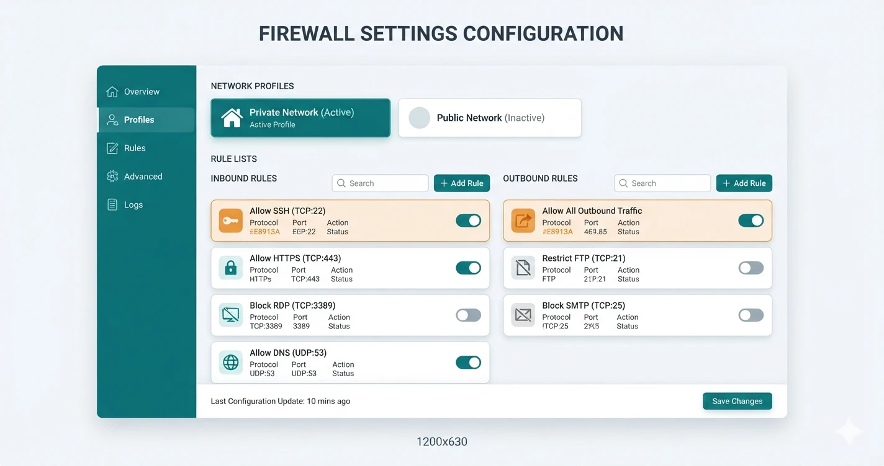The width and height of the screenshot is (884, 466).
Task: Disable the Allow HTTPS (TCP:443) toggle
Action: (x=469, y=268)
